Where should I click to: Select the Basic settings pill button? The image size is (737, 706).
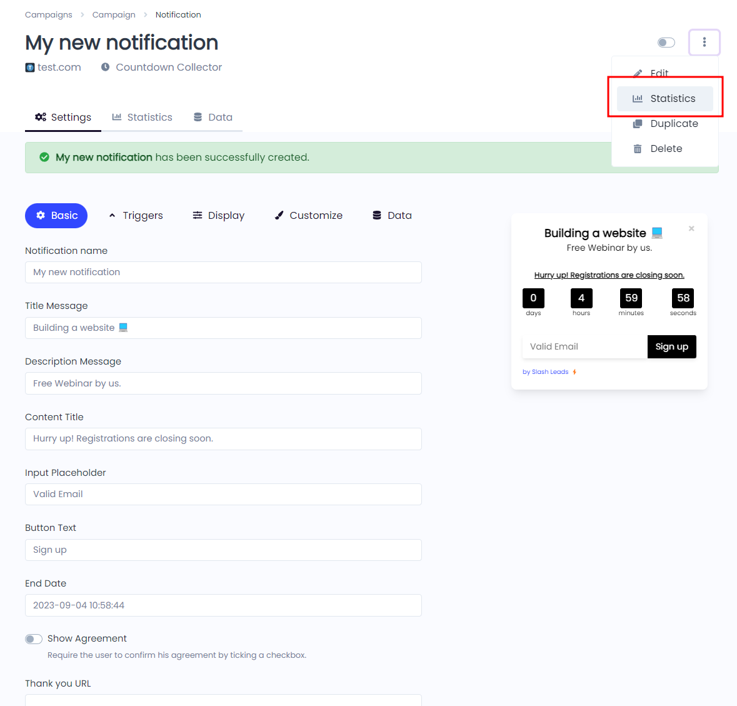(x=56, y=215)
